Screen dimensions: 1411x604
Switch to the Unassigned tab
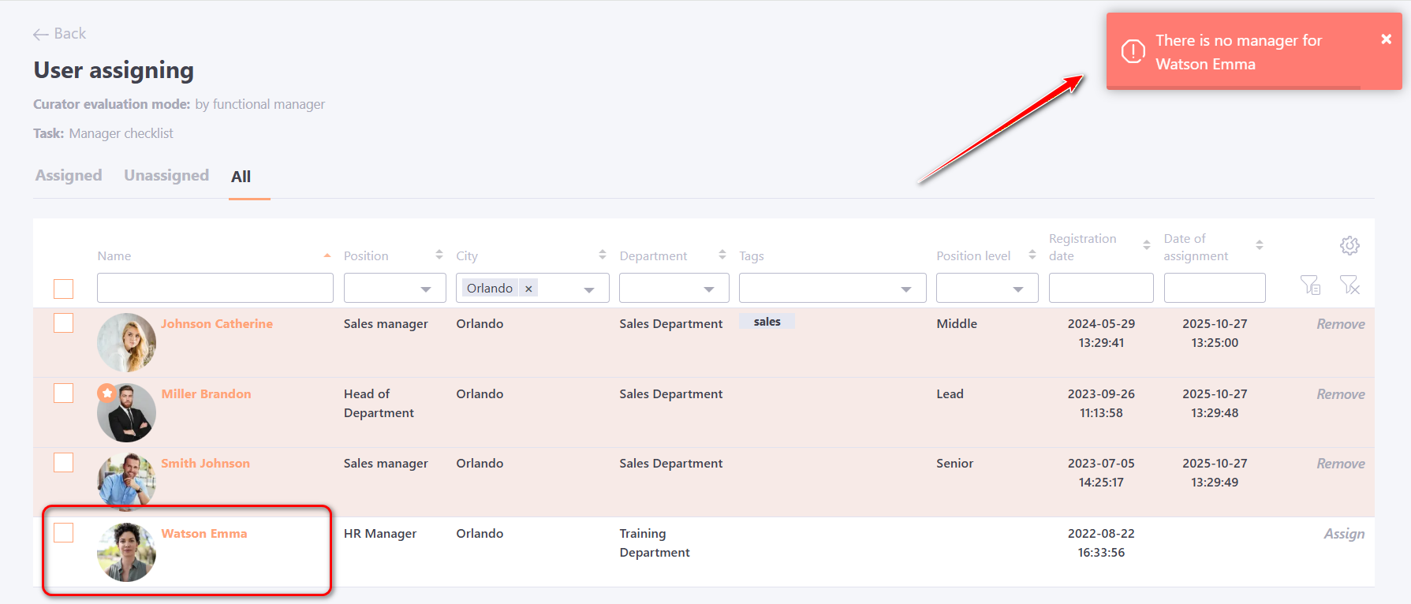point(166,176)
